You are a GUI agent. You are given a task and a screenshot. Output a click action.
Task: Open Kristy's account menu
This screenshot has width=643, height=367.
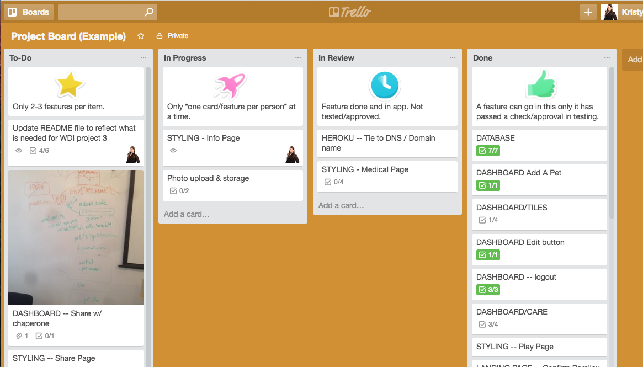tap(621, 12)
